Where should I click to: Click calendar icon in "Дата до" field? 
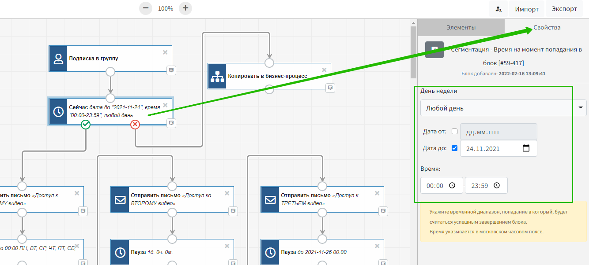point(526,148)
